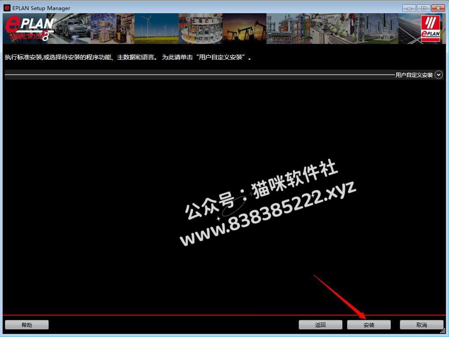Click the 返回 (Back) button

[321, 325]
